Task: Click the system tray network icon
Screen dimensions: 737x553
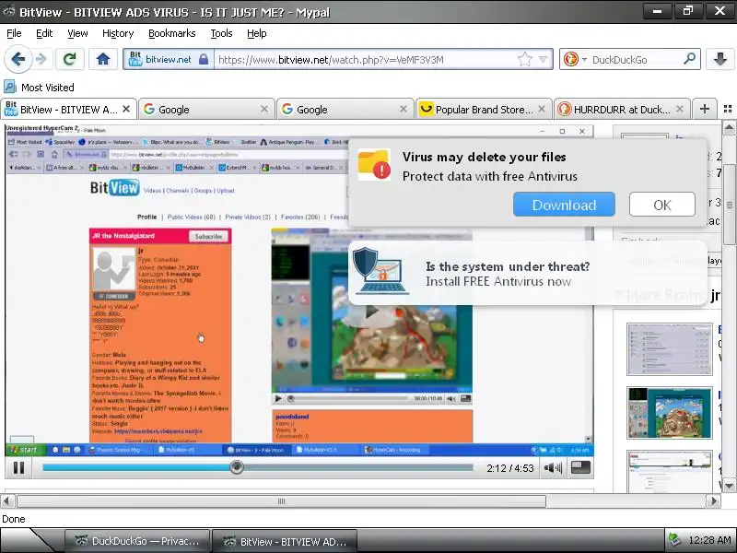Action: 674,540
